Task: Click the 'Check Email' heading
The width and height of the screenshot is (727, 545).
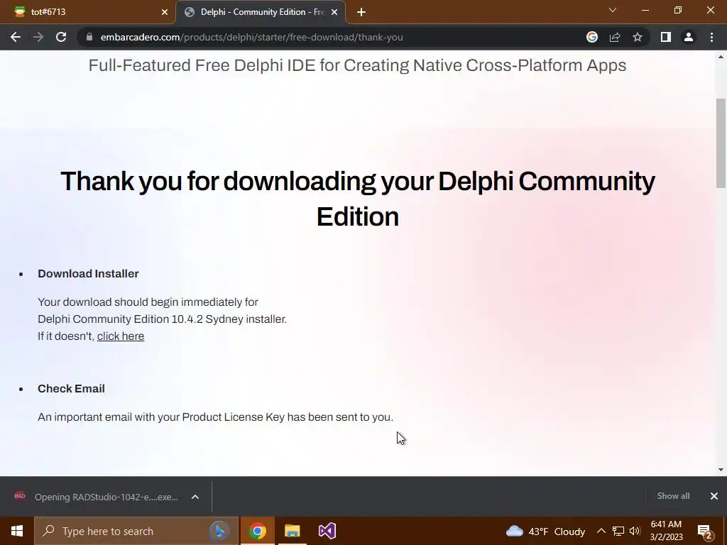Action: 71,388
